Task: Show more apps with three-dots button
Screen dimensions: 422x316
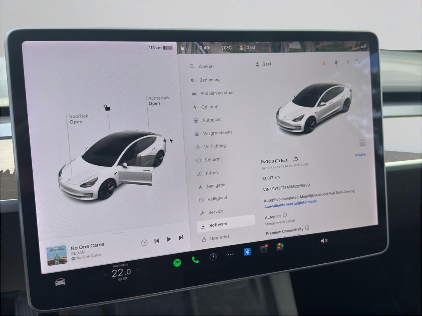Action: coord(230,254)
